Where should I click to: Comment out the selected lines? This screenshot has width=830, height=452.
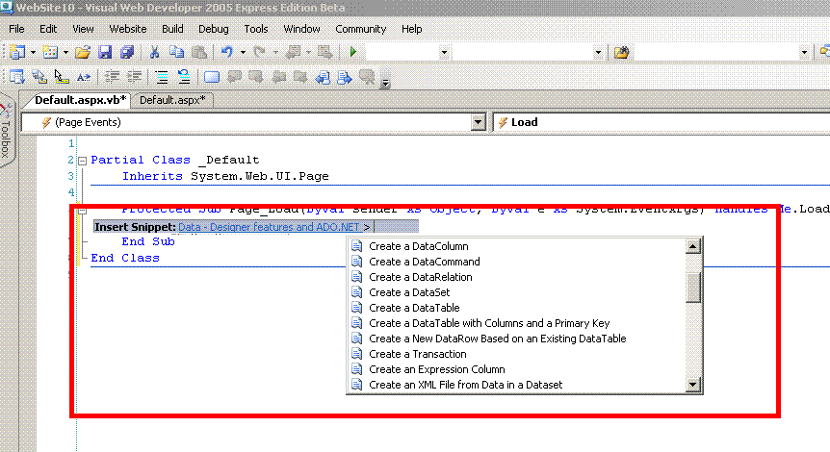(162, 77)
